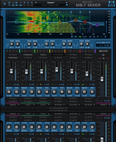Open the No Group dropdown on band 4

tap(58, 105)
